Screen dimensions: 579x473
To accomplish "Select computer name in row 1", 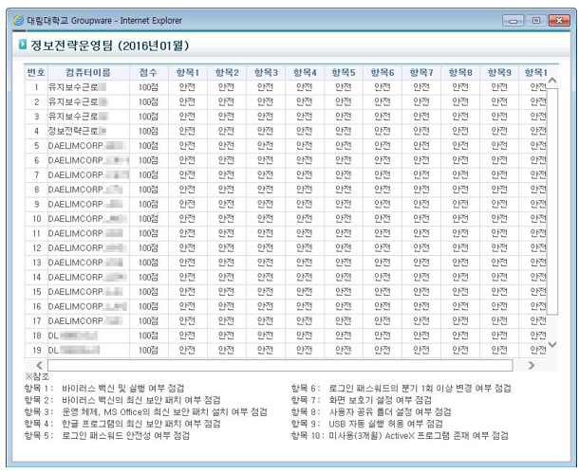I will (x=77, y=87).
